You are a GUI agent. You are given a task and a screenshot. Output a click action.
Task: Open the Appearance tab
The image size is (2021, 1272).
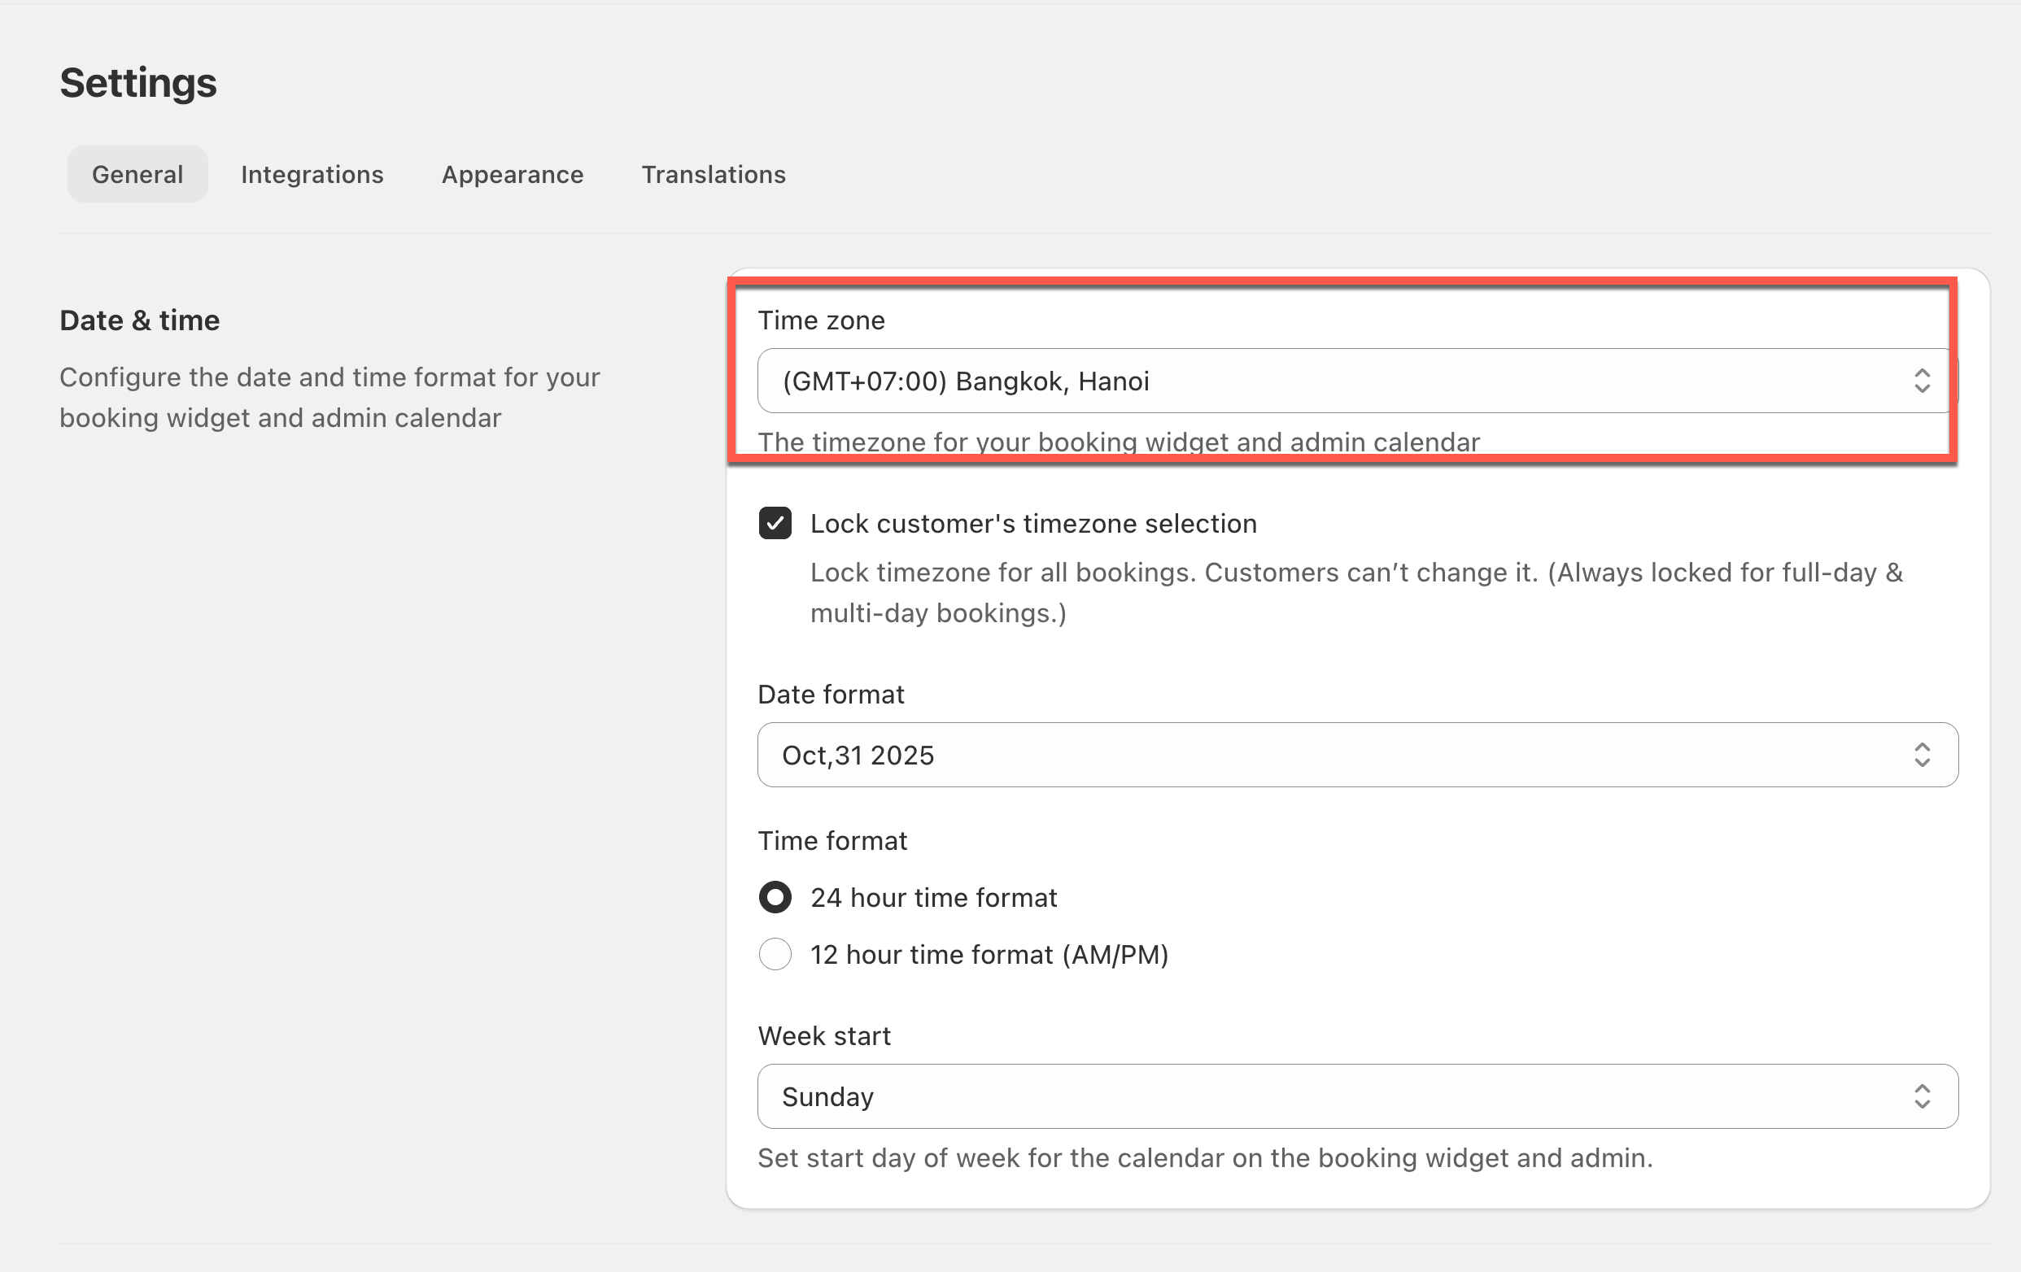pyautogui.click(x=512, y=174)
